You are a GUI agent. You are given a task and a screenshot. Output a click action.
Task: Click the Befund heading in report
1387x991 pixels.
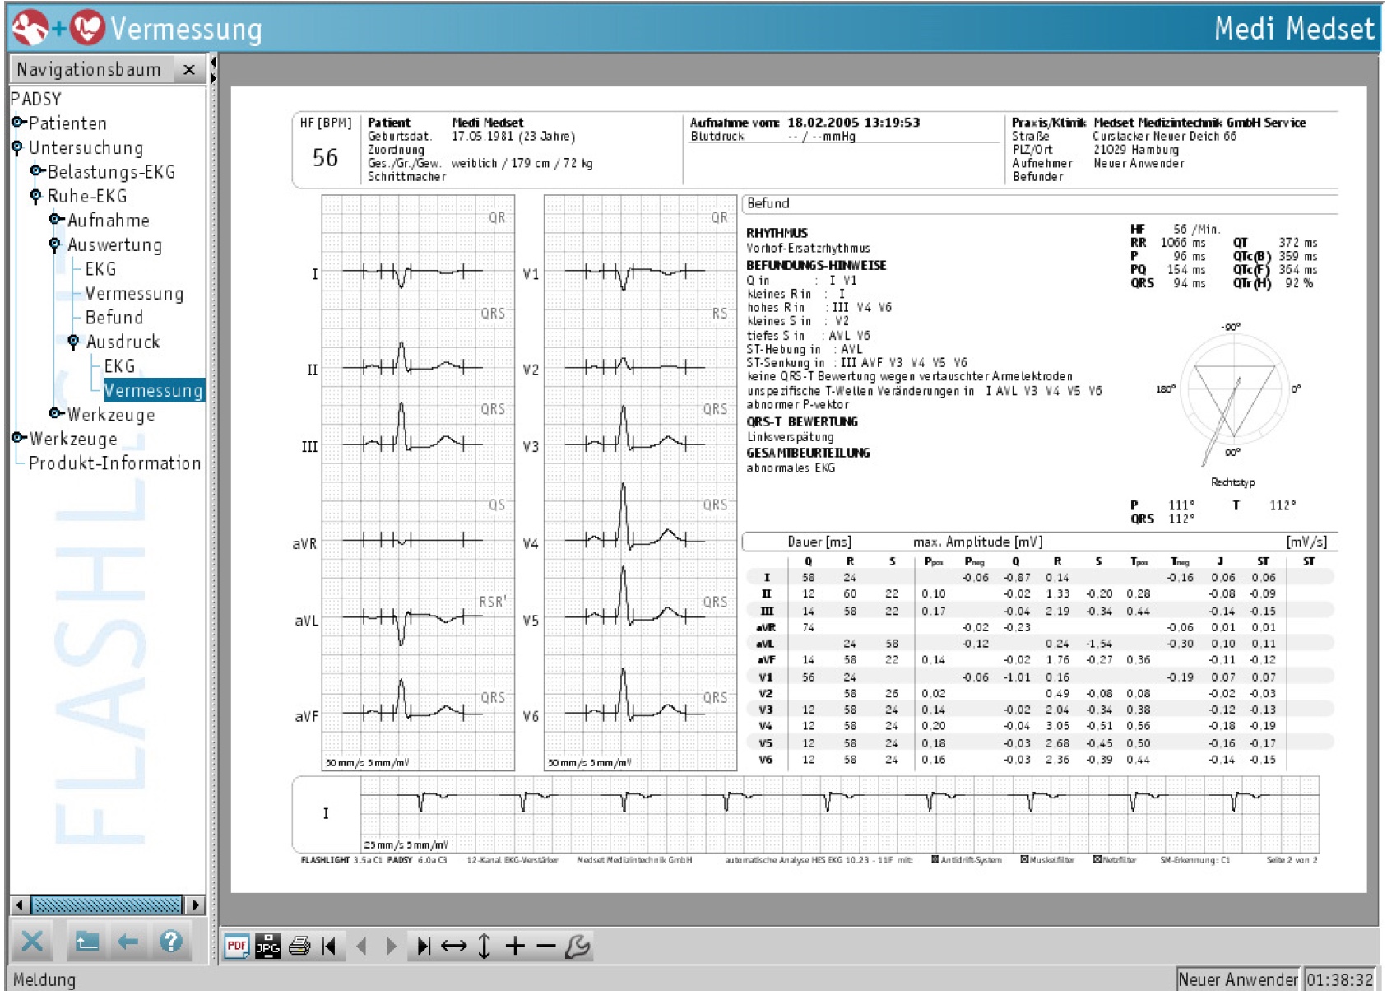768,203
